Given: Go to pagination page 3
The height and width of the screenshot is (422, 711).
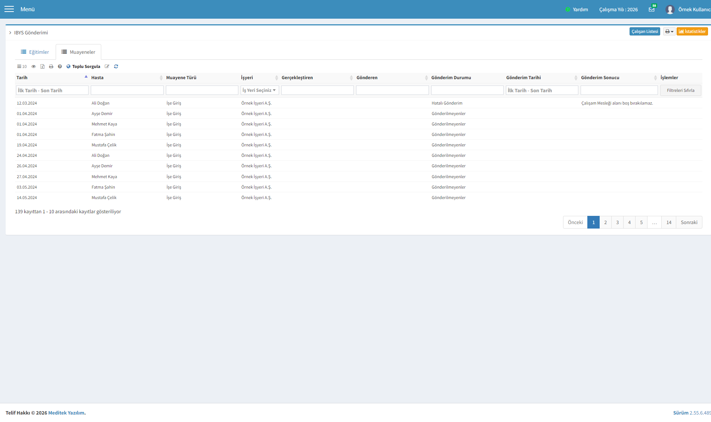Looking at the screenshot, I should point(617,222).
